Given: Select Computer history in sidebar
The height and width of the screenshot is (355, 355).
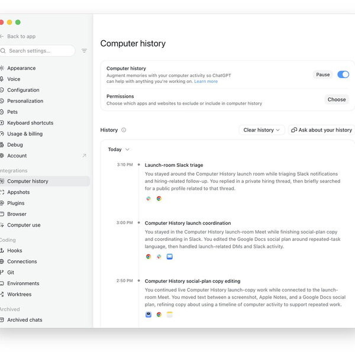Looking at the screenshot, I should point(45,181).
